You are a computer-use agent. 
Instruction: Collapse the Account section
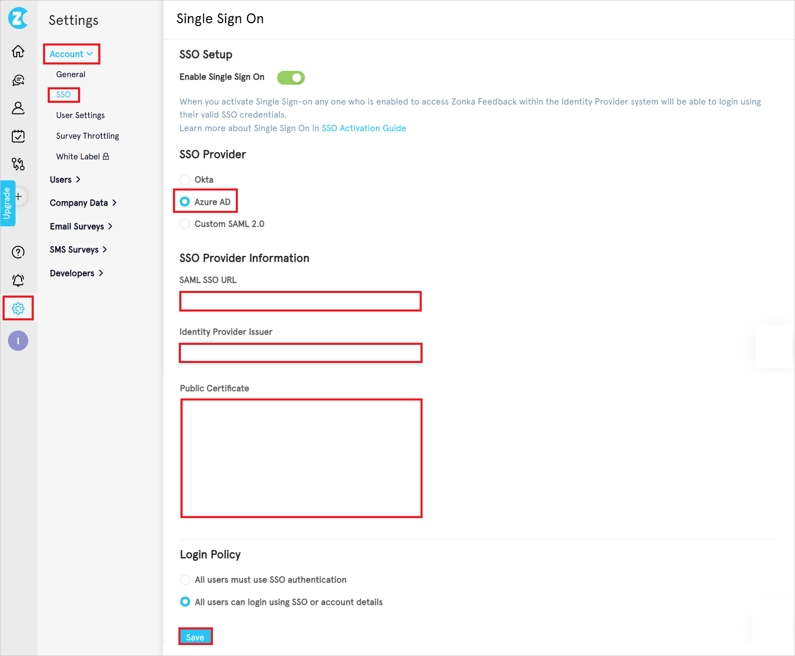(x=71, y=54)
